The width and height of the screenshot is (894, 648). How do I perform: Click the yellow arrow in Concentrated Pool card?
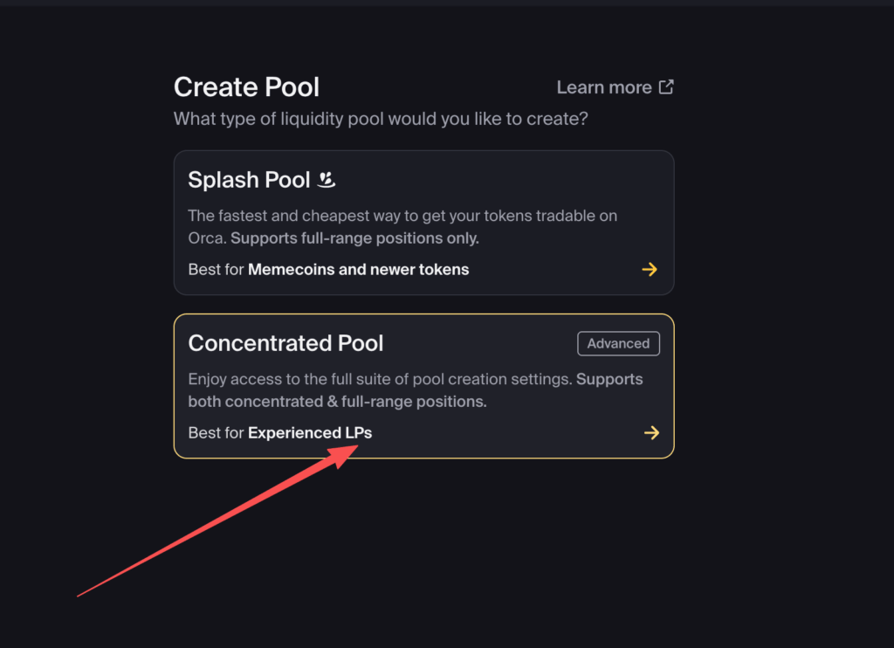point(651,432)
